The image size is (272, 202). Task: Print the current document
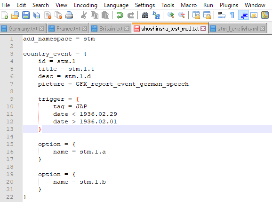coord(69,15)
